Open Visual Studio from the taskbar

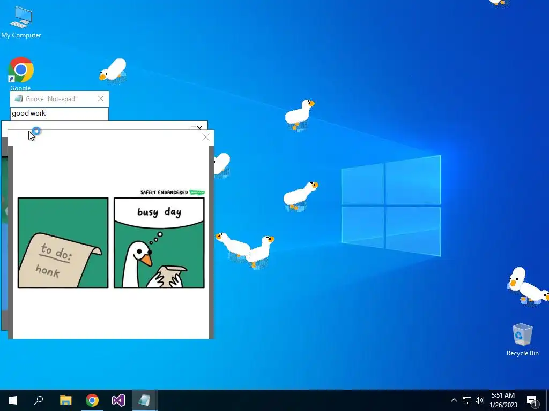tap(118, 400)
